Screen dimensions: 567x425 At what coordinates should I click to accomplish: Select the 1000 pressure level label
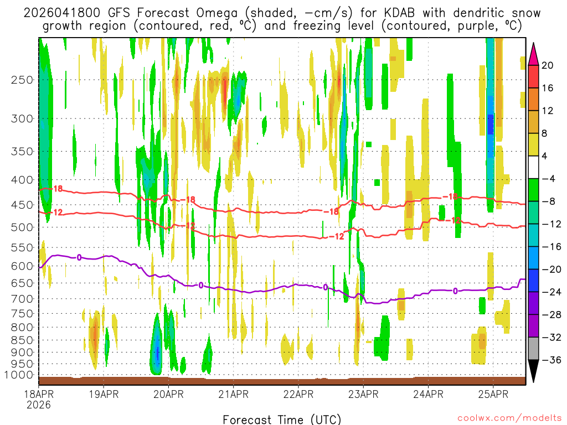coord(19,375)
